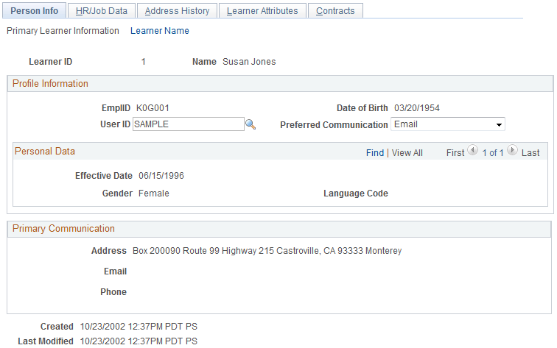Image resolution: width=557 pixels, height=348 pixels.
Task: Click Last in Personal Data navigation
Action: pyautogui.click(x=530, y=153)
